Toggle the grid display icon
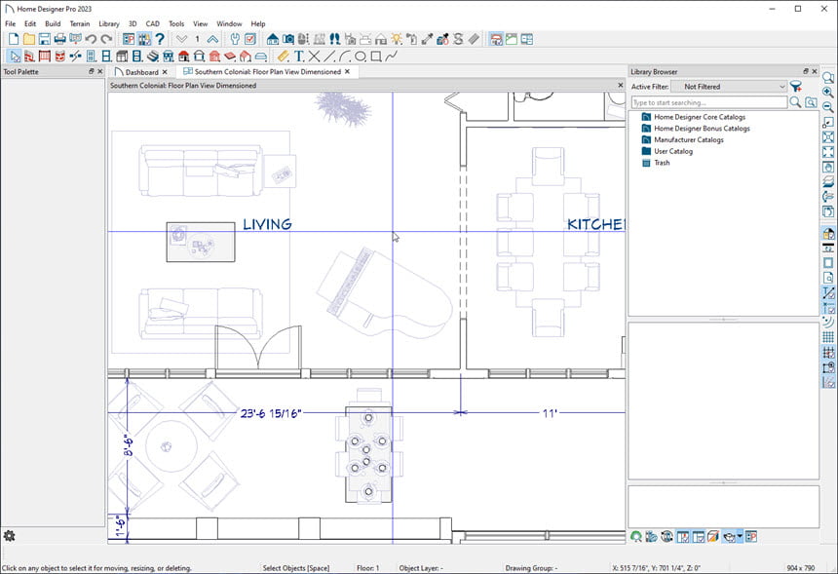Image resolution: width=838 pixels, height=574 pixels. [828, 337]
